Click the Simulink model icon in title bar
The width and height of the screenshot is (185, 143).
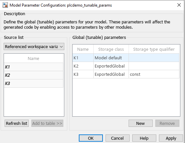pyautogui.click(x=5, y=5)
